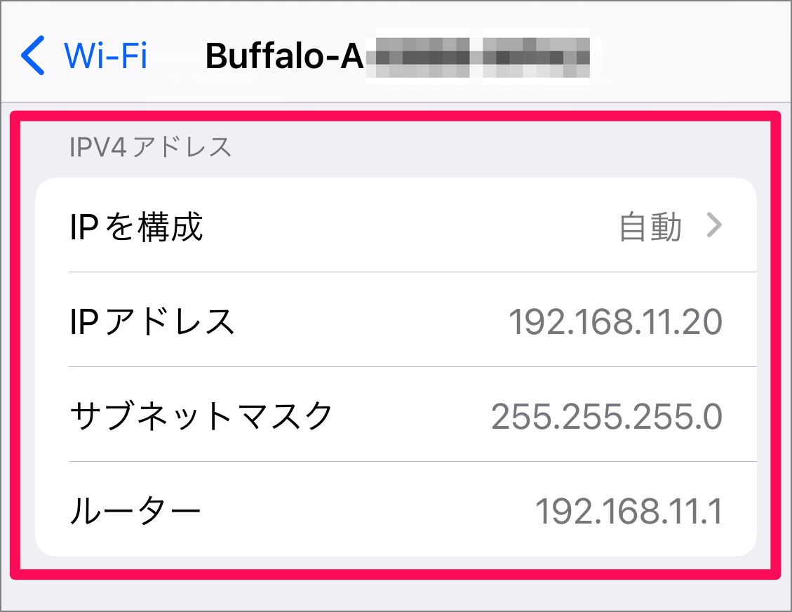This screenshot has width=792, height=612.
Task: Select the IPを構成 row
Action: click(x=281, y=225)
